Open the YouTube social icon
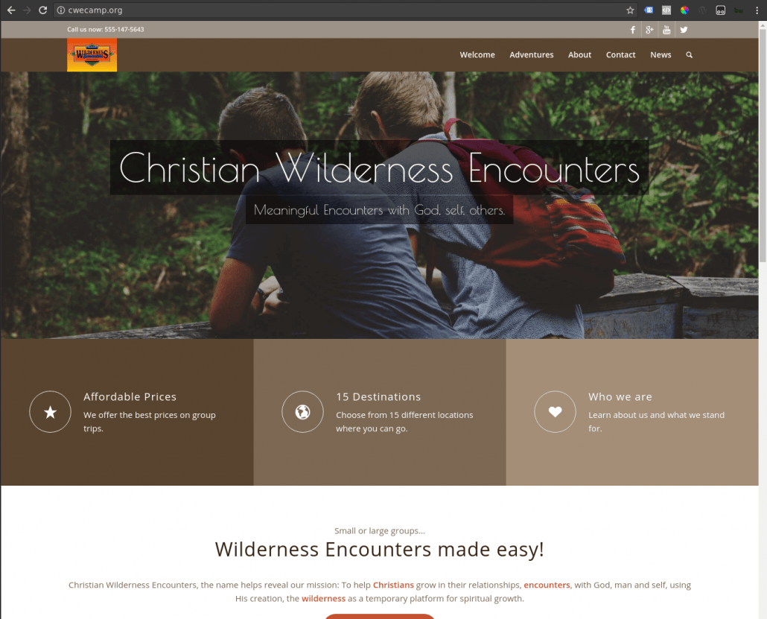 point(666,30)
